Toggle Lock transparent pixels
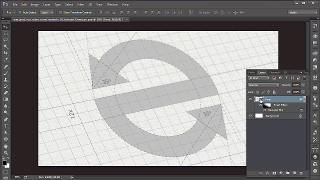Image resolution: width=320 pixels, height=180 pixels. pos(257,92)
